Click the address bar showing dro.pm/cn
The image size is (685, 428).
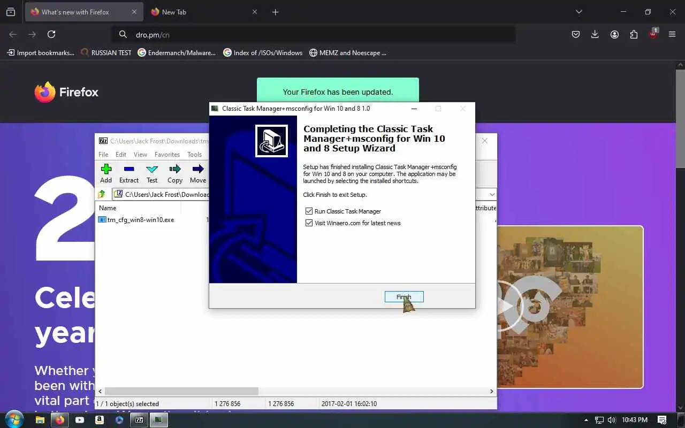(x=314, y=34)
